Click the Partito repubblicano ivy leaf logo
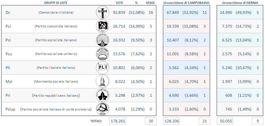 coord(102,95)
